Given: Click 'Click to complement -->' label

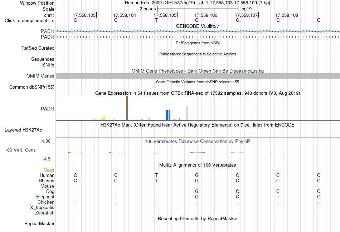Looking at the screenshot, I should [29, 21].
